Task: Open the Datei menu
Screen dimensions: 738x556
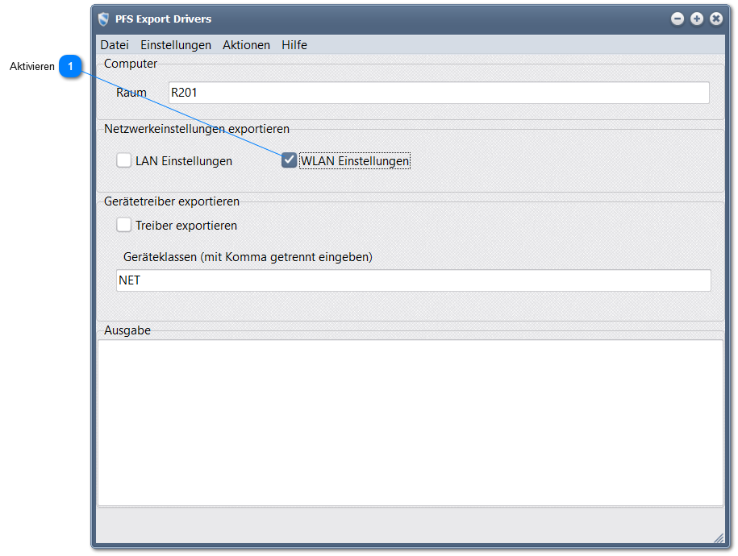Action: pos(115,45)
